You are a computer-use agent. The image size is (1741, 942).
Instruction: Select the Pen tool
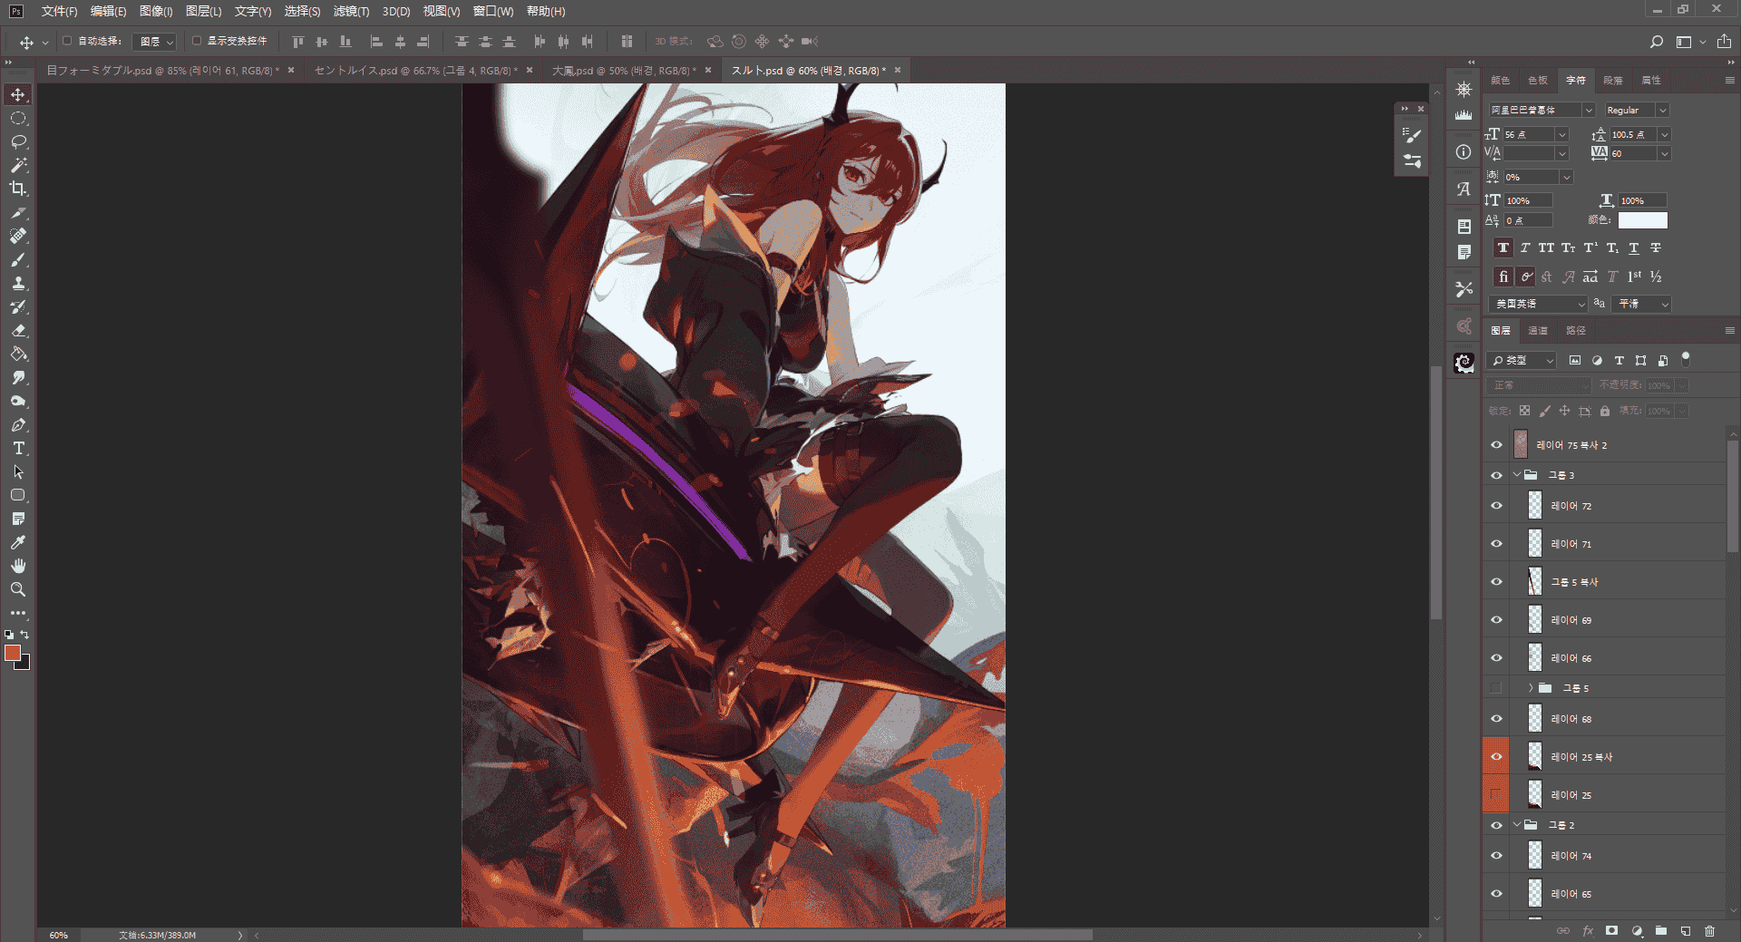pos(18,425)
